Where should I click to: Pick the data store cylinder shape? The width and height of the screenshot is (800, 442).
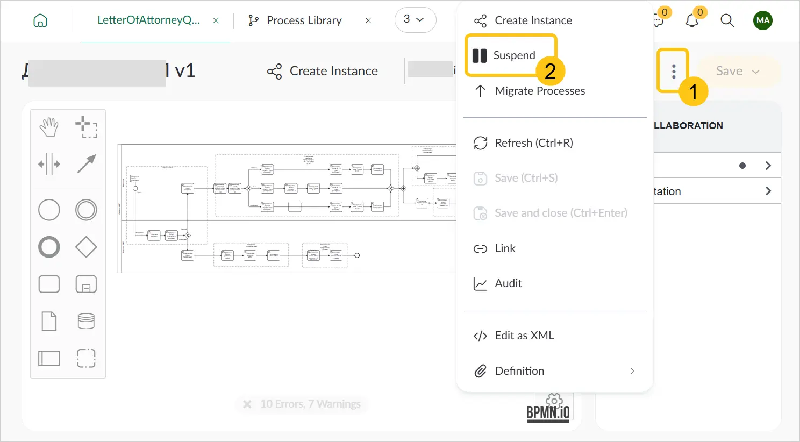pos(86,321)
